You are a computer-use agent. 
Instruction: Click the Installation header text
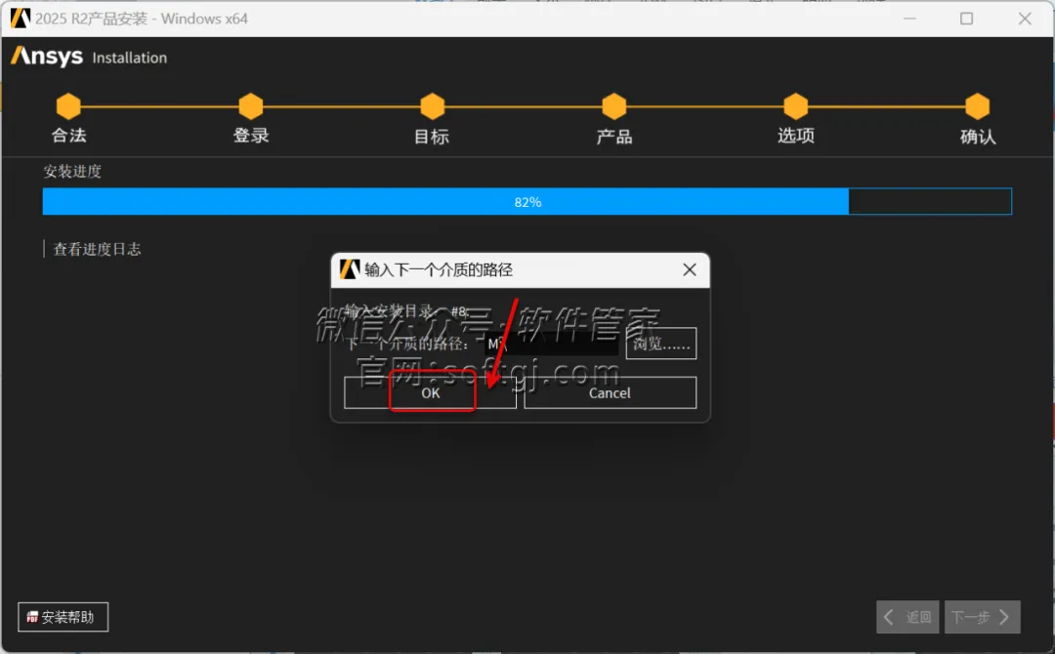pyautogui.click(x=129, y=58)
